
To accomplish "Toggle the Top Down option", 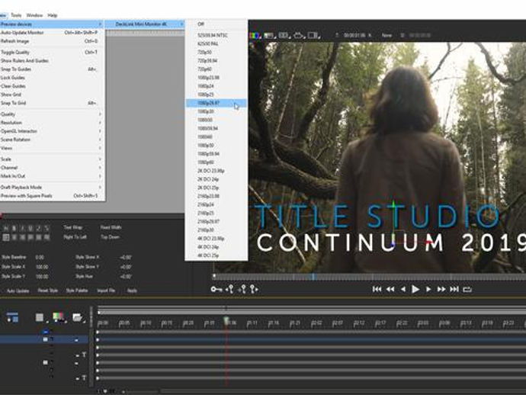I will point(110,237).
